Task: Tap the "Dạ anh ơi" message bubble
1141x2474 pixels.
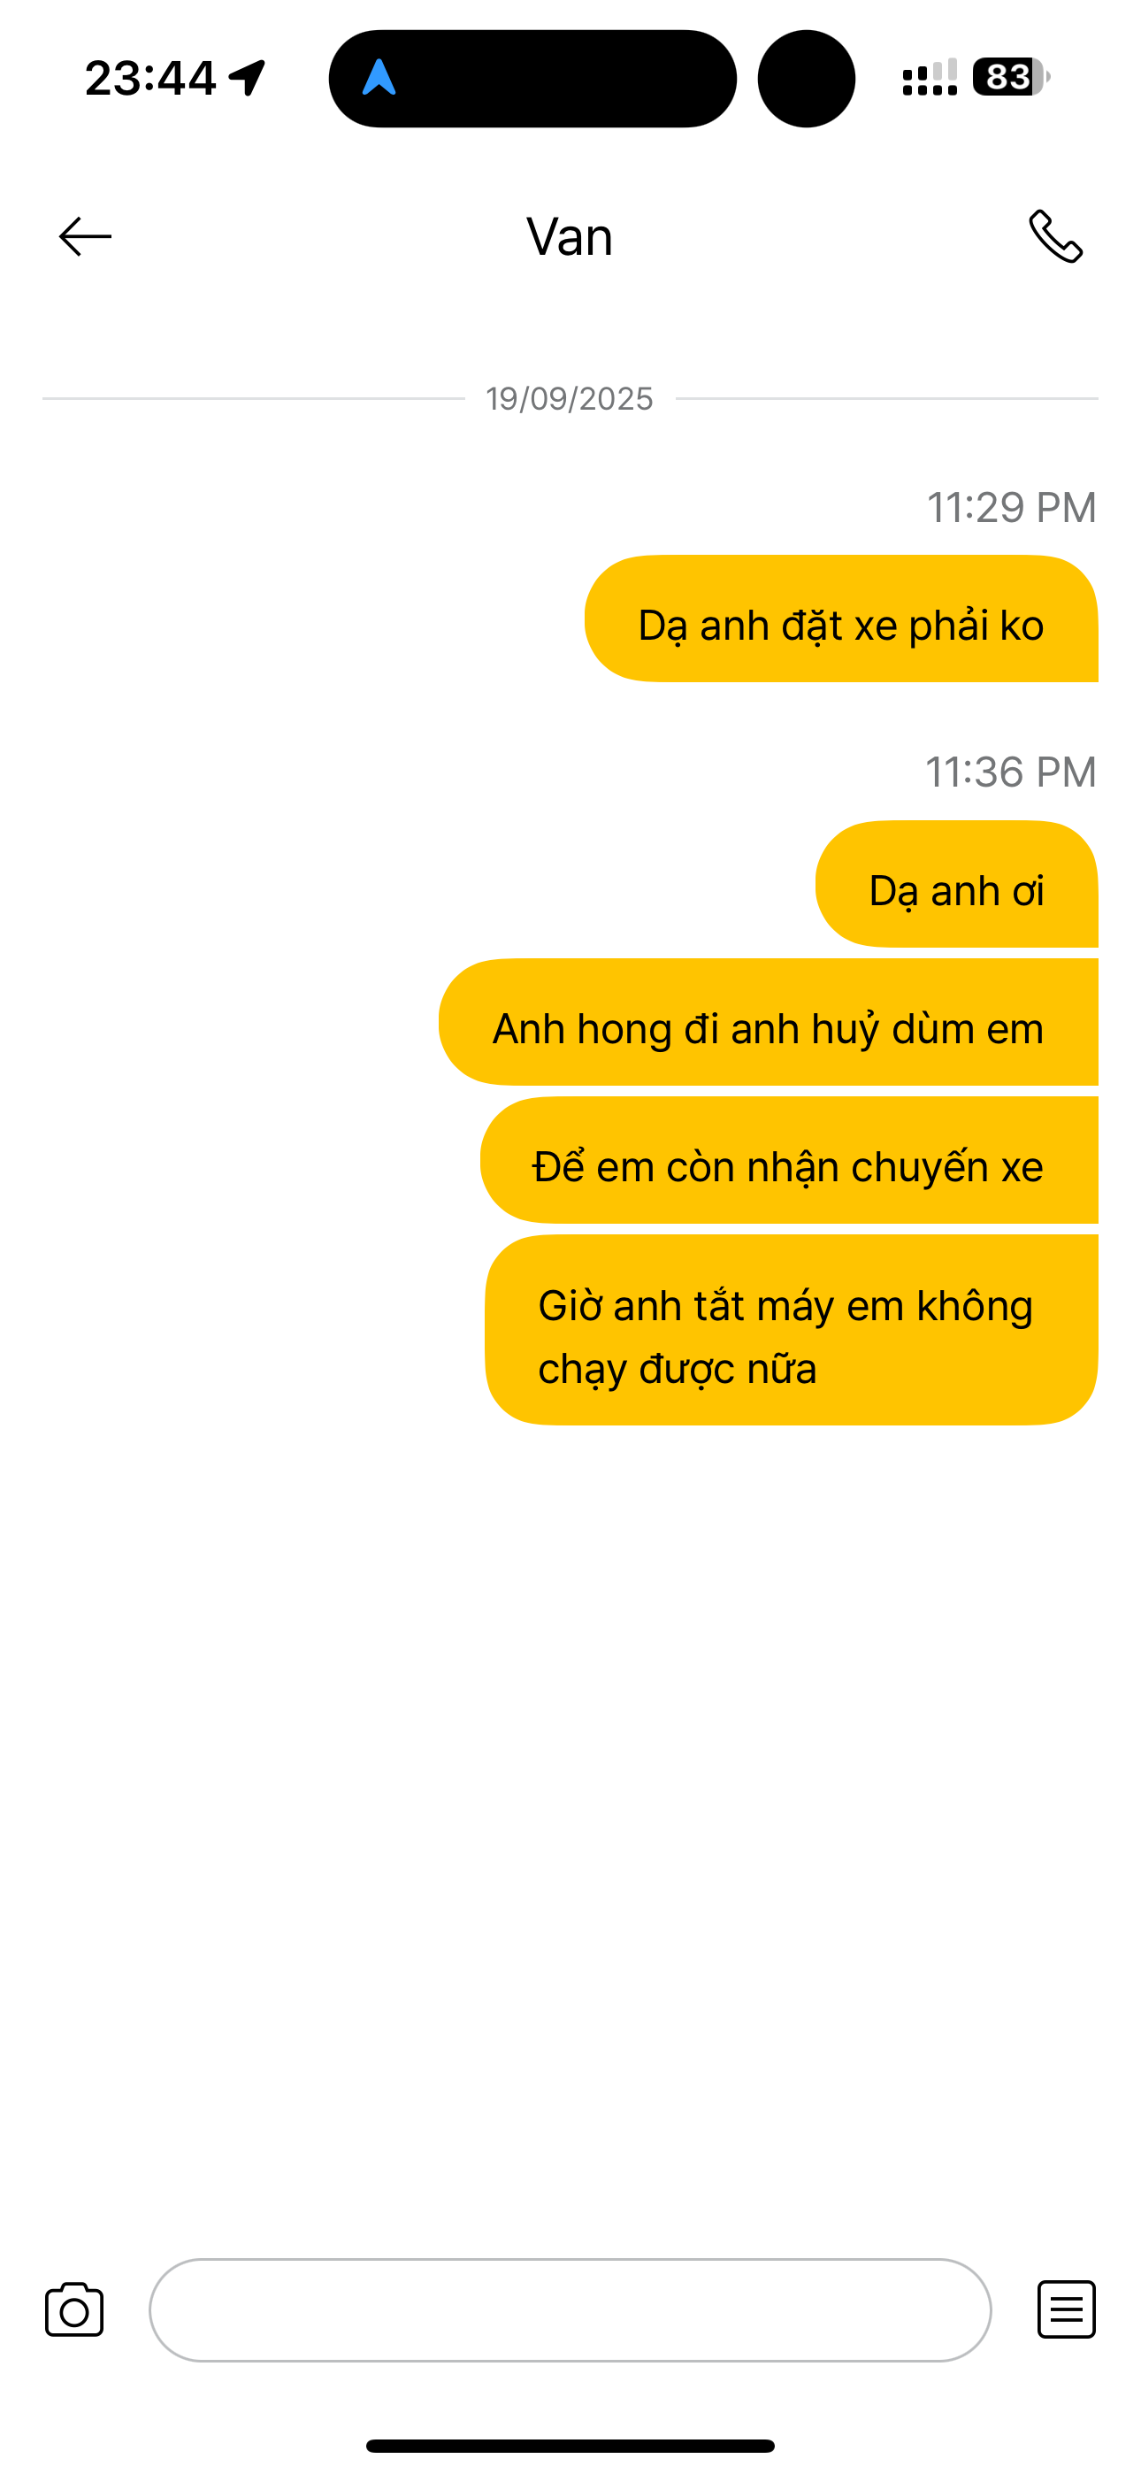Action: (955, 884)
